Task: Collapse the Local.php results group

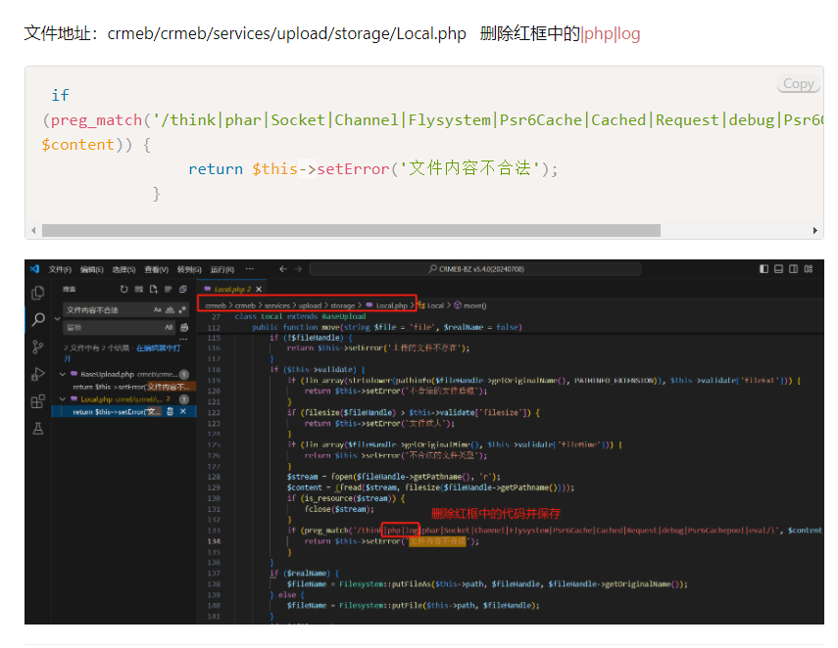Action: 63,398
